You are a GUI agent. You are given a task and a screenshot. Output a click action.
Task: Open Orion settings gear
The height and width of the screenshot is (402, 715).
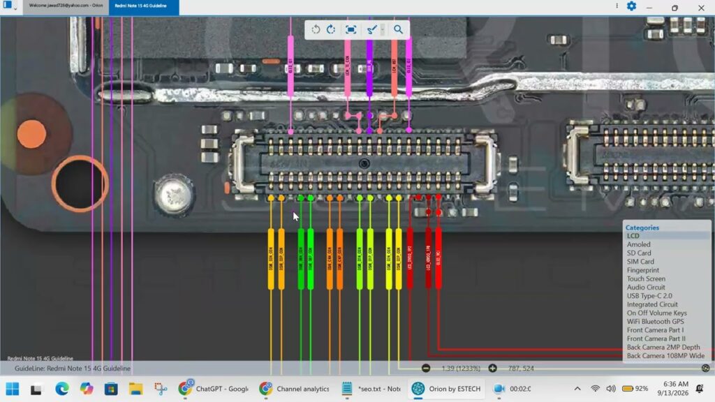click(x=631, y=6)
